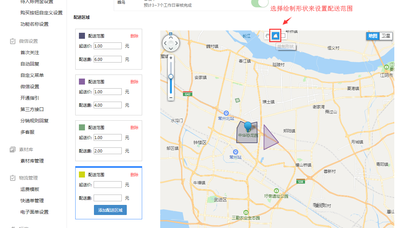401x228 pixels.
Task: Pan map north with up arrow
Action: pos(171,37)
